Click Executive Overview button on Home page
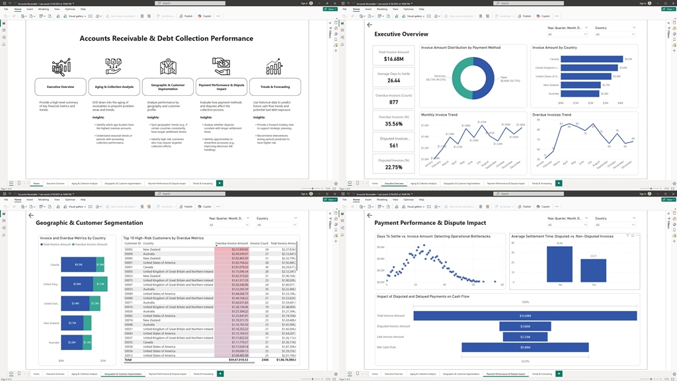 click(65, 87)
